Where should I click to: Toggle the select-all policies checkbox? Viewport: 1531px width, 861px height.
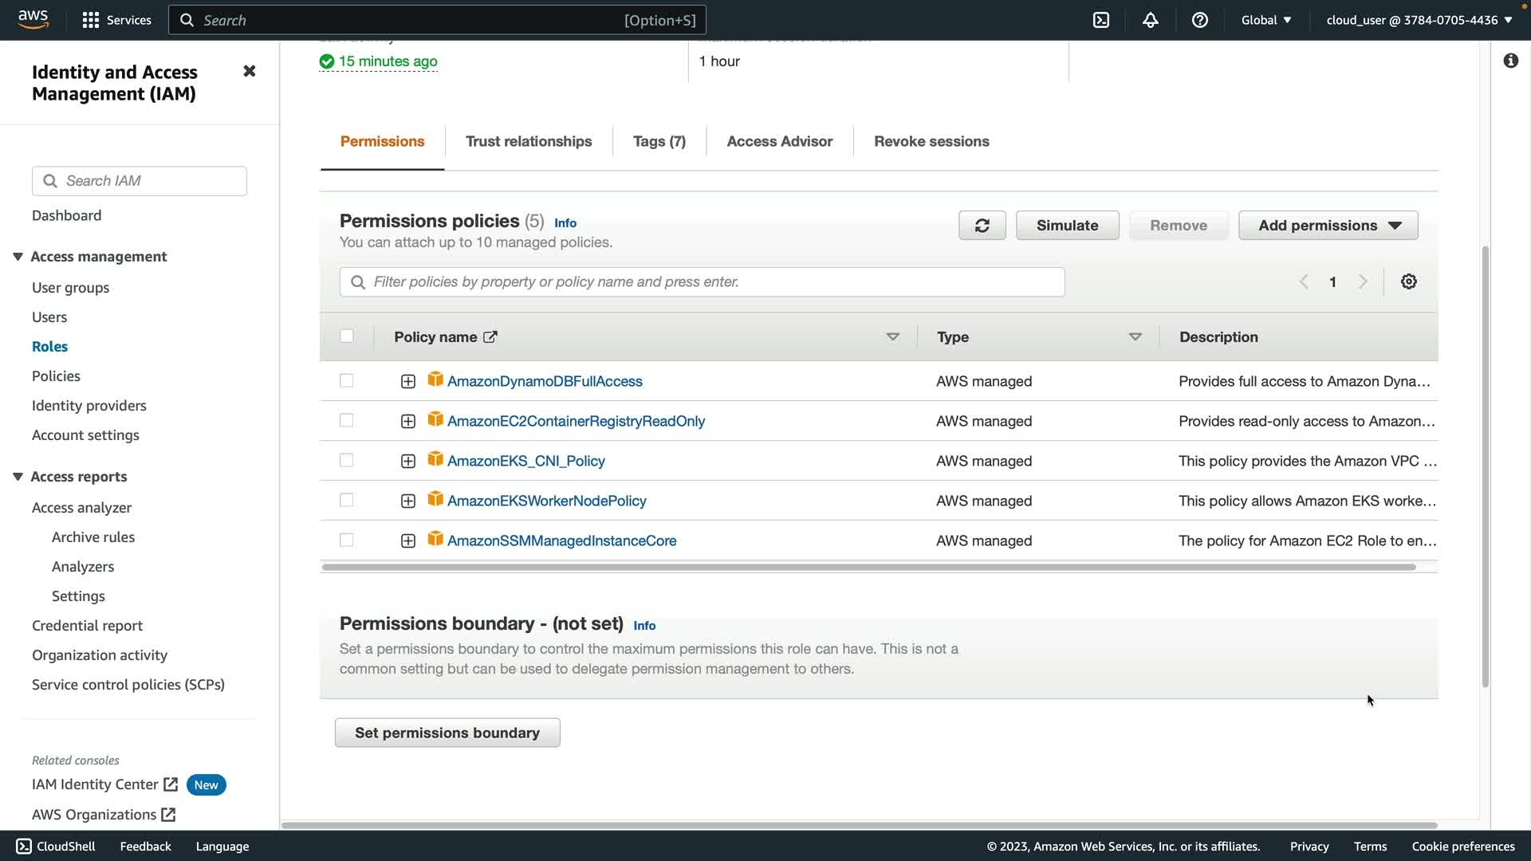pos(346,336)
